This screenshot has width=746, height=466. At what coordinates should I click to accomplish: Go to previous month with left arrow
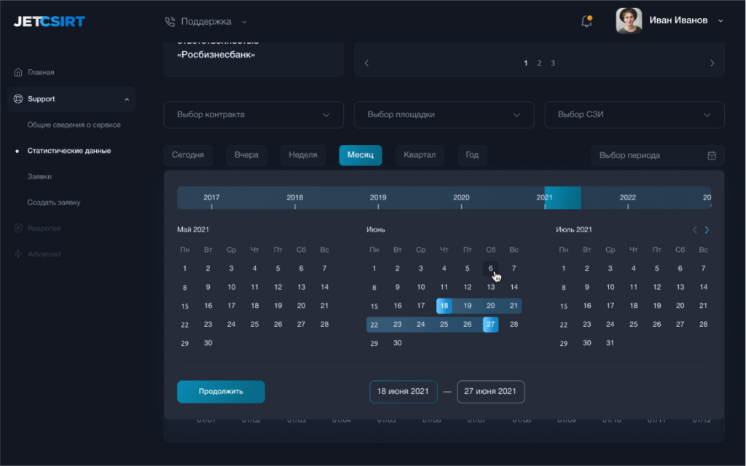[694, 230]
